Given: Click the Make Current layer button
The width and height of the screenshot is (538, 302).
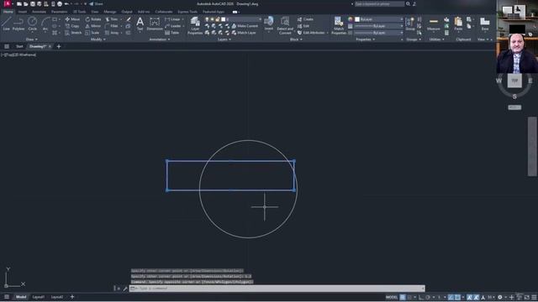Looking at the screenshot, I should coord(245,26).
